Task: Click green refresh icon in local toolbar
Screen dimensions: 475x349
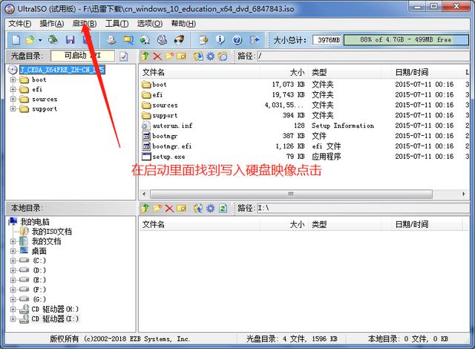Action: [223, 208]
